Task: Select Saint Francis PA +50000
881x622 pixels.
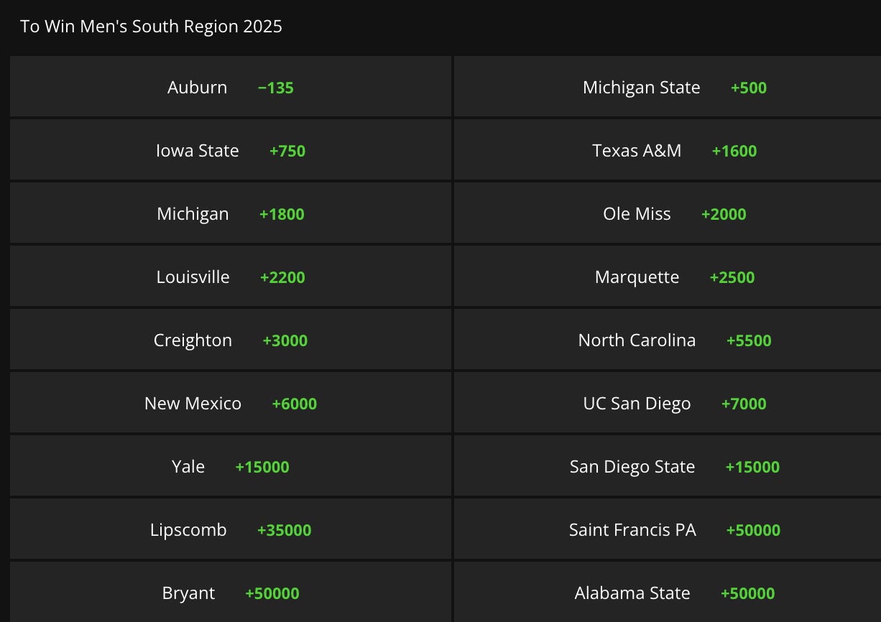Action: 674,530
